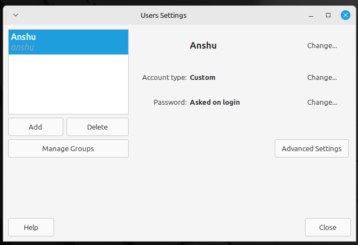Viewport: 358px width, 245px height.
Task: Open Manage Groups
Action: 68,148
